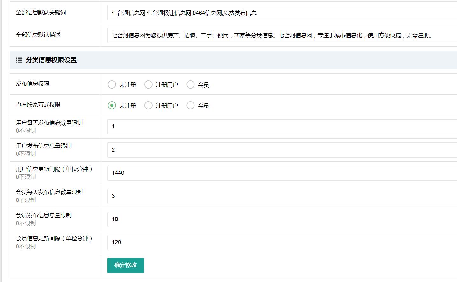457x282 pixels.
Task: Select 未注册 for 发布信息权限
Action: pos(112,84)
